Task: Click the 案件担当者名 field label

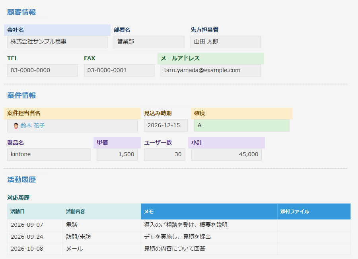Action: pyautogui.click(x=24, y=113)
